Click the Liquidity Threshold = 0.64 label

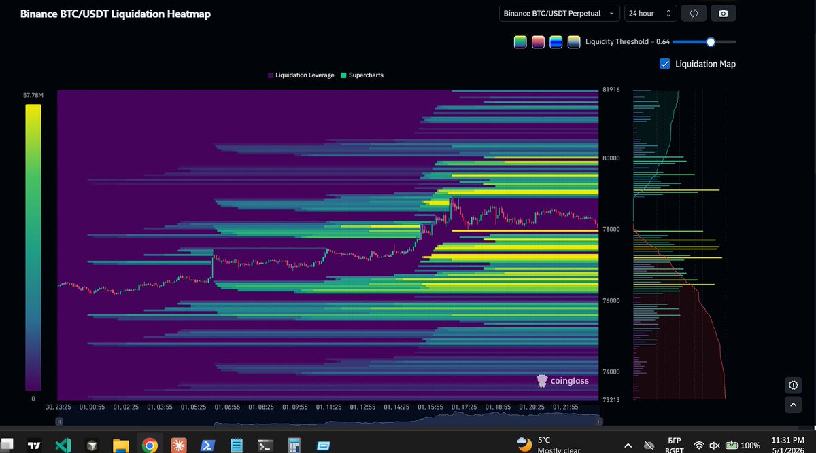(628, 42)
